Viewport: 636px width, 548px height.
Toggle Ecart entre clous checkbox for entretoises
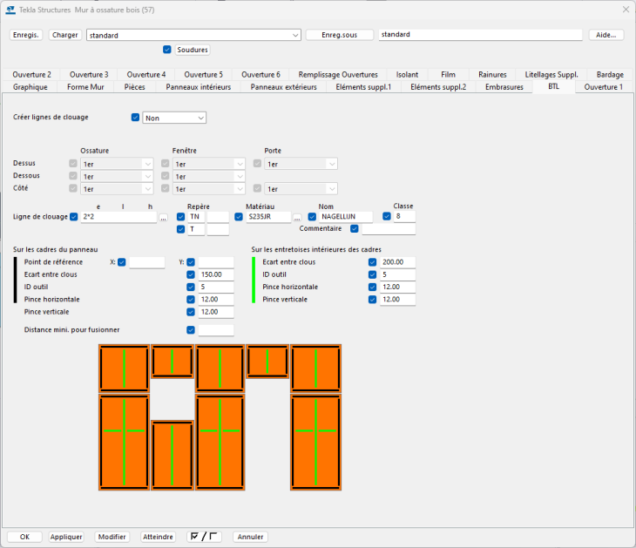coord(372,262)
